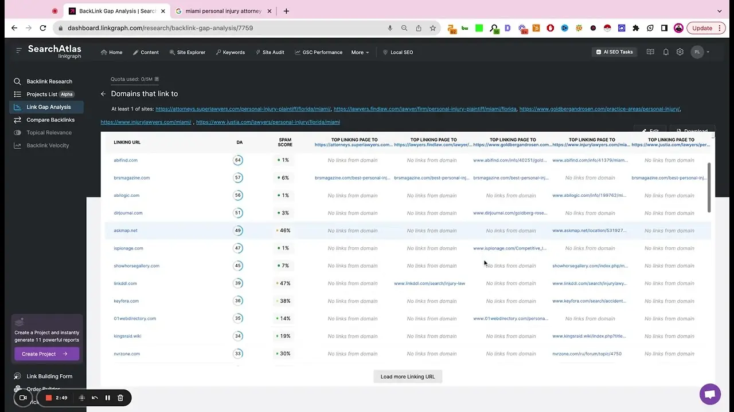This screenshot has height=412, width=734.
Task: Open showhorsegallery.com linking URL
Action: [x=136, y=266]
